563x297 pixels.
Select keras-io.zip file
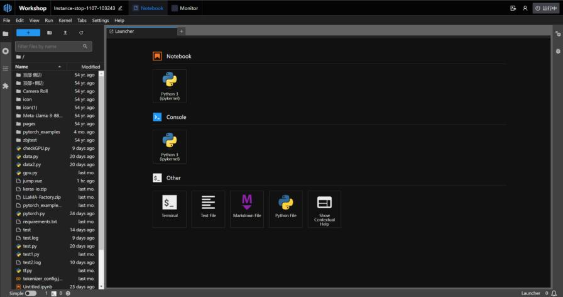click(55, 189)
